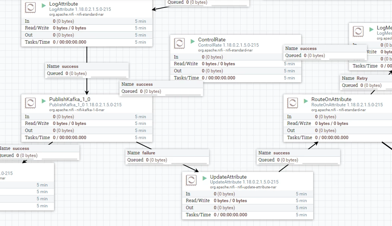Click "org.apache.nifi - nifi-update-attribute-nar" bundle text

[x=243, y=187]
